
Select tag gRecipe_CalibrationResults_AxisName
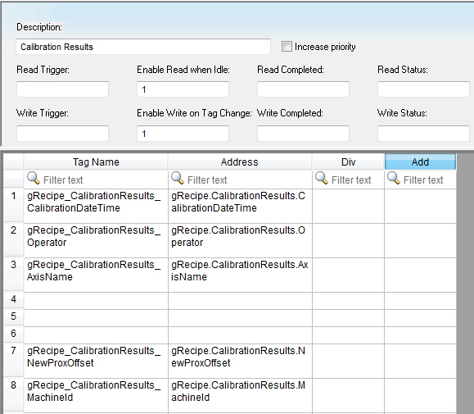96,275
